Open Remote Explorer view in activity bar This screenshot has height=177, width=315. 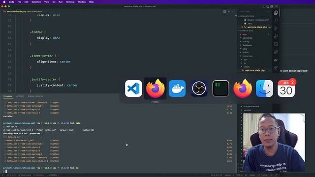pos(276,44)
